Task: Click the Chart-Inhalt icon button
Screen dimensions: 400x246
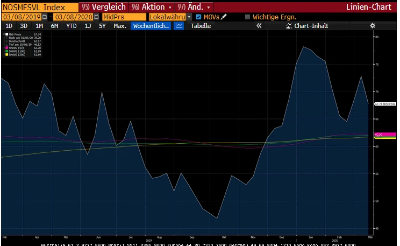Action: pos(289,26)
